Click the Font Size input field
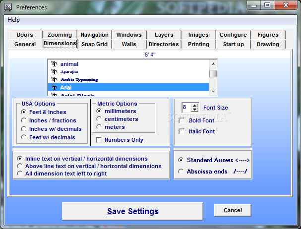This screenshot has height=229, width=301. coord(186,107)
